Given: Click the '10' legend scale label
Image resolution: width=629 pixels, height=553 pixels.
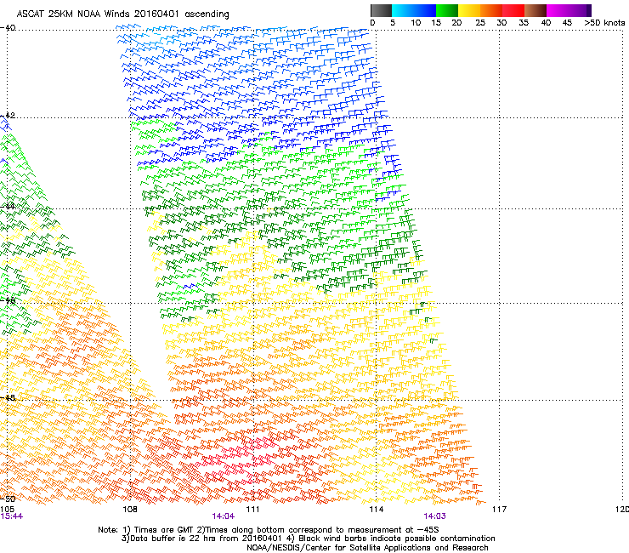Looking at the screenshot, I should [416, 23].
